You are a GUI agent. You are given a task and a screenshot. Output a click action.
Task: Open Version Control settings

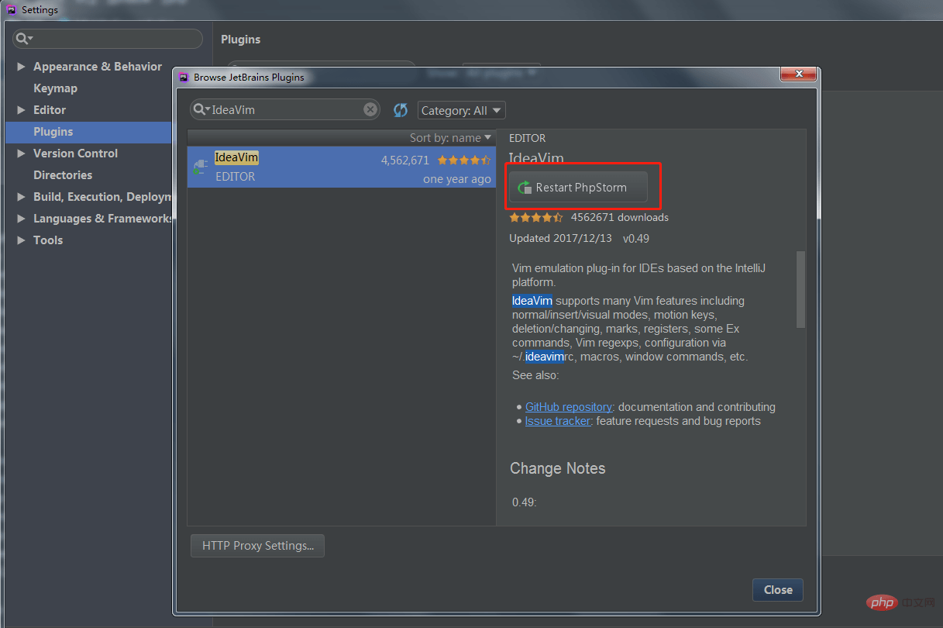(76, 154)
